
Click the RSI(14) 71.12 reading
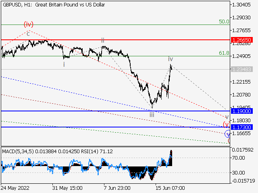(97, 151)
